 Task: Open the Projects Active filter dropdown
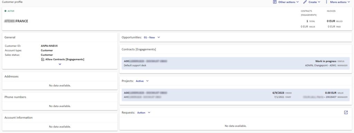coord(142,81)
